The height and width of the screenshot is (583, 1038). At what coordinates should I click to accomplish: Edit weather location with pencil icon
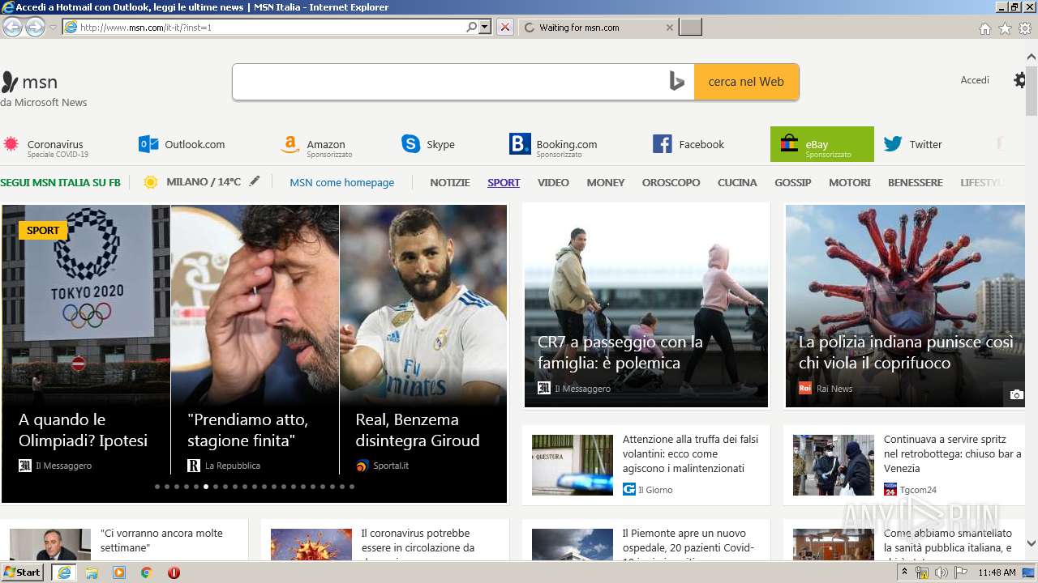255,181
